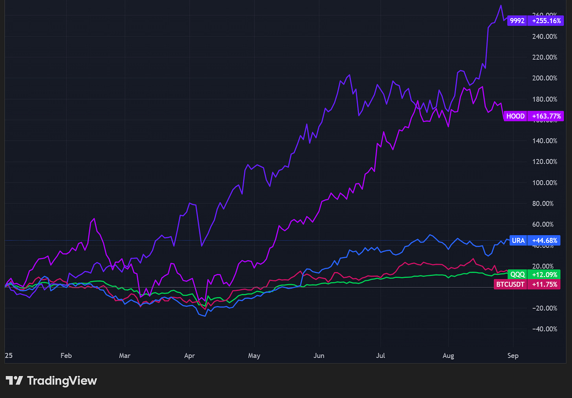This screenshot has height=398, width=572.
Task: Click the 120.00% price axis label
Action: click(x=544, y=162)
